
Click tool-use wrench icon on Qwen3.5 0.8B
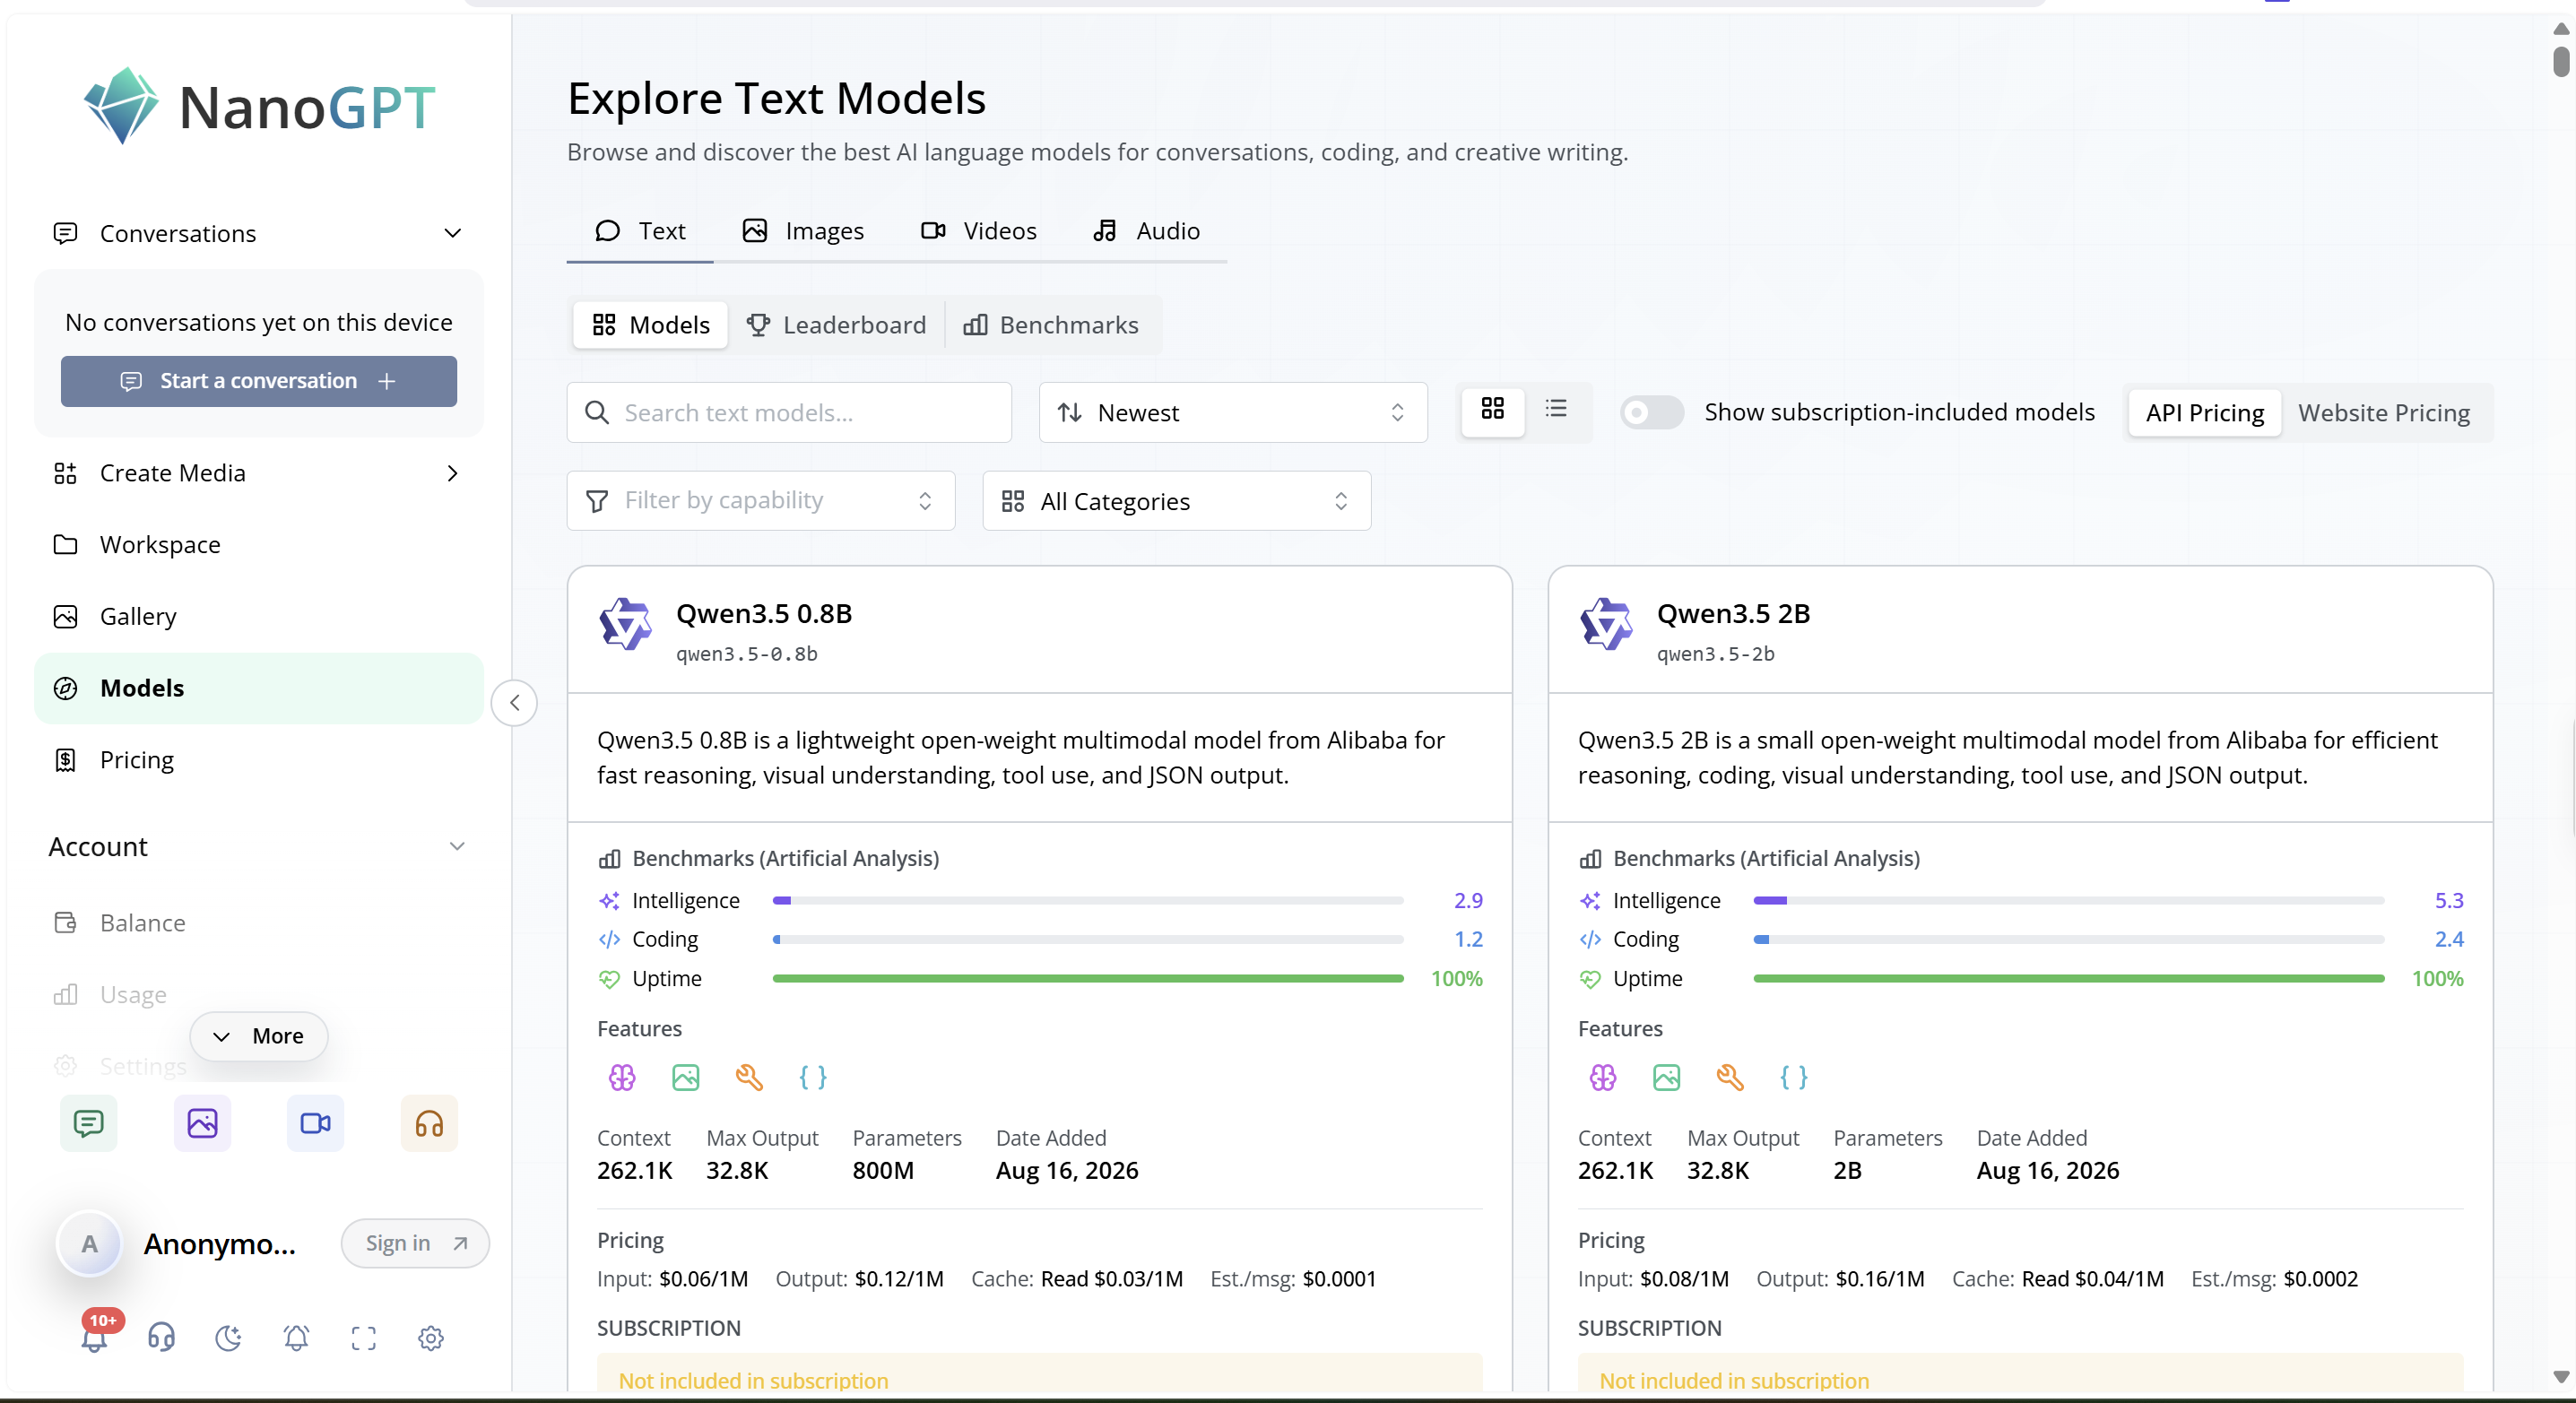click(x=749, y=1077)
